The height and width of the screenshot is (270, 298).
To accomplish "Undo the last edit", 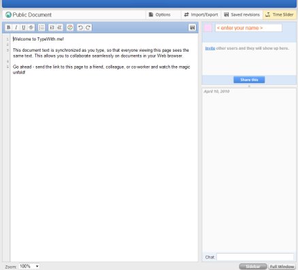I will [80, 27].
